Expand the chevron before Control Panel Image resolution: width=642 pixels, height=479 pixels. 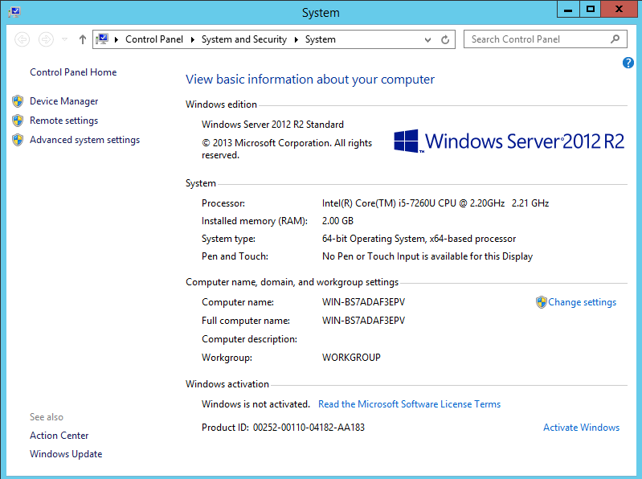click(x=117, y=39)
